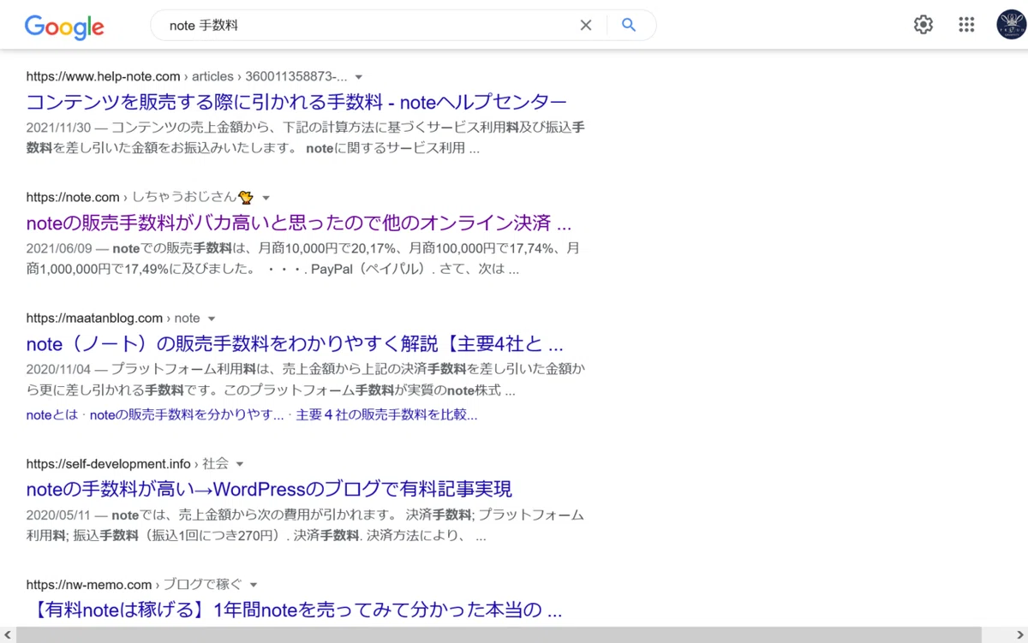The image size is (1028, 643).
Task: Click the "noteとは" sitelink
Action: coord(52,414)
